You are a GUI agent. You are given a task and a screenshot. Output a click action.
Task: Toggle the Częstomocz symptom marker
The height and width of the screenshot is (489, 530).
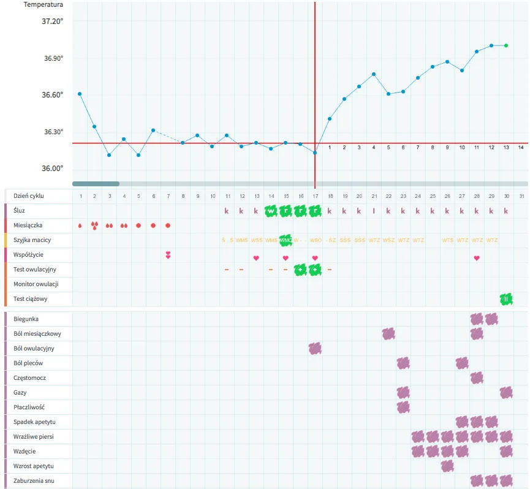pyautogui.click(x=477, y=378)
